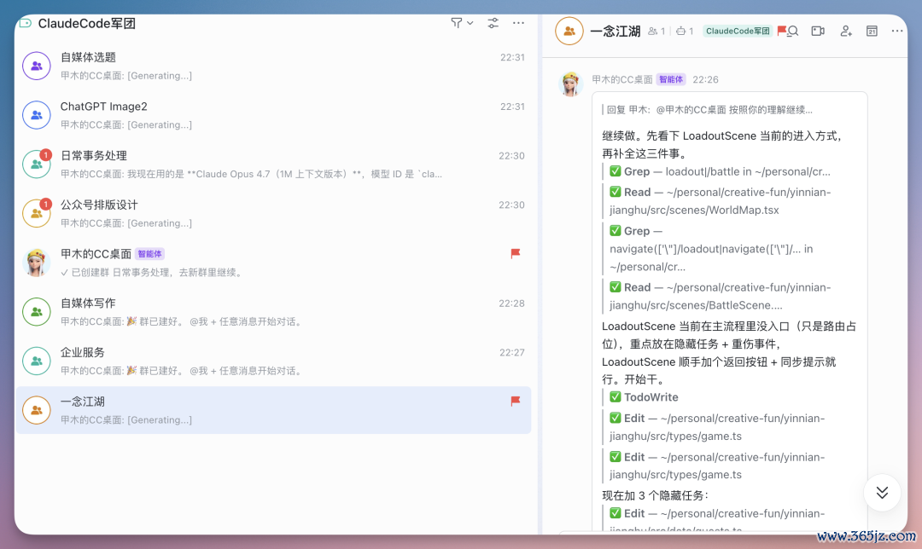This screenshot has width=922, height=549.
Task: Click the 22:31 timestamp on 自媒体选题 row
Action: pos(512,57)
